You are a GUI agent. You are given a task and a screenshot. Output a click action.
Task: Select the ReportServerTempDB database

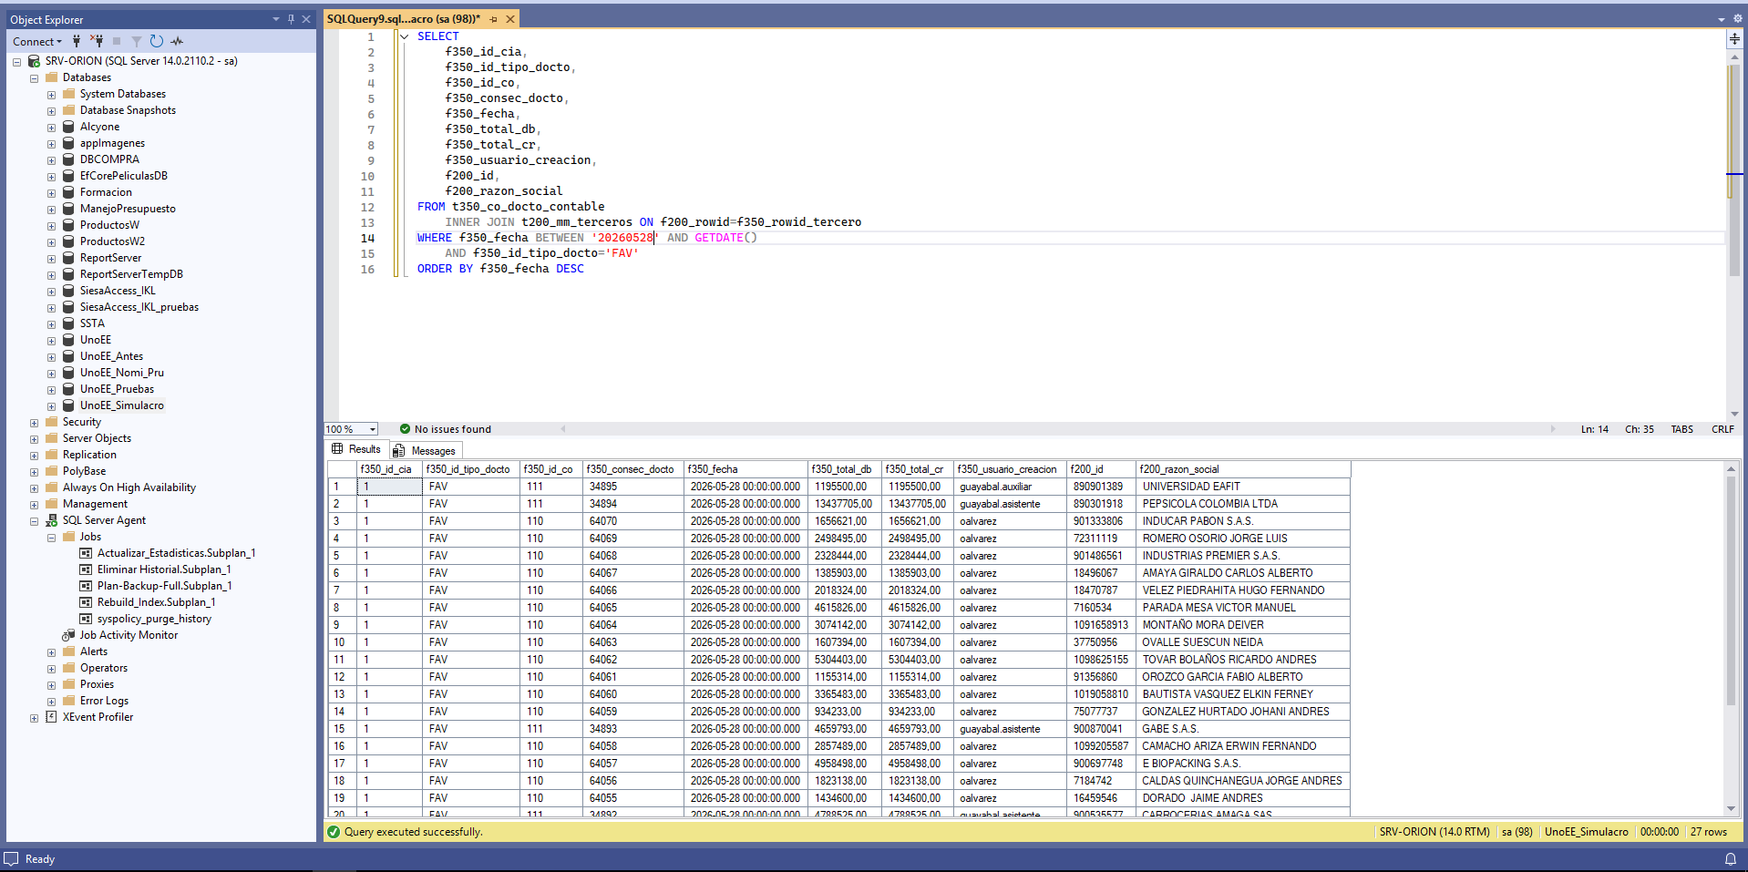(131, 274)
